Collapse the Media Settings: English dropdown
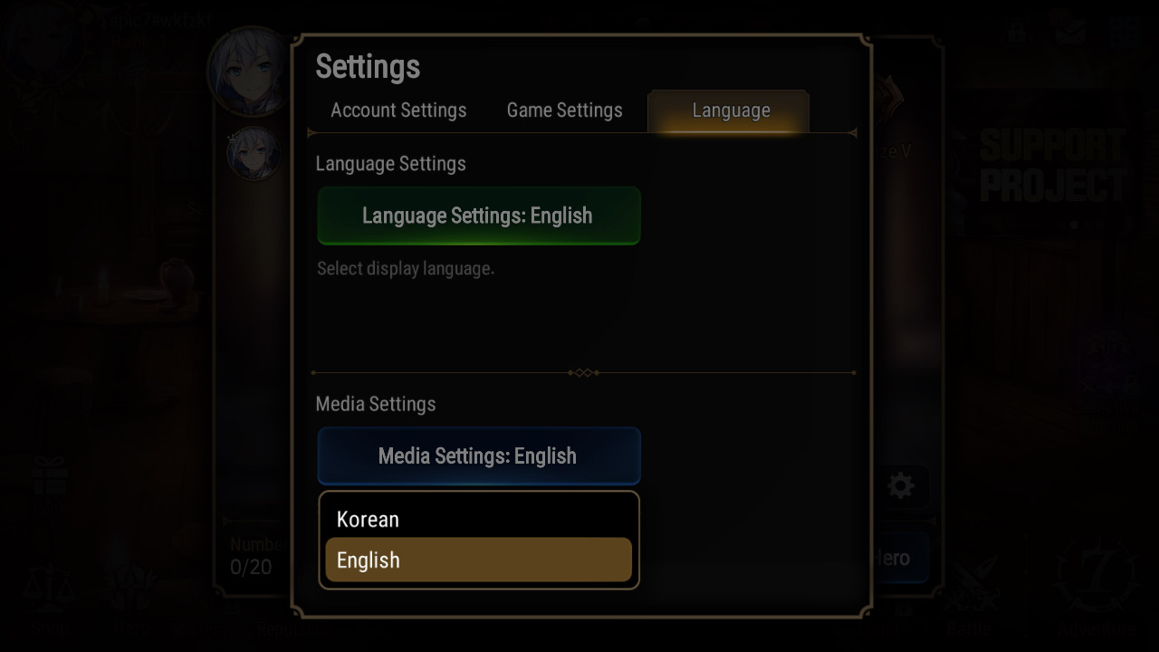 pos(478,455)
